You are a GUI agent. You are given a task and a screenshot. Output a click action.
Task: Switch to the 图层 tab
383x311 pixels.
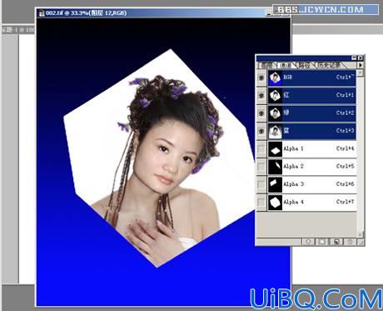[267, 65]
